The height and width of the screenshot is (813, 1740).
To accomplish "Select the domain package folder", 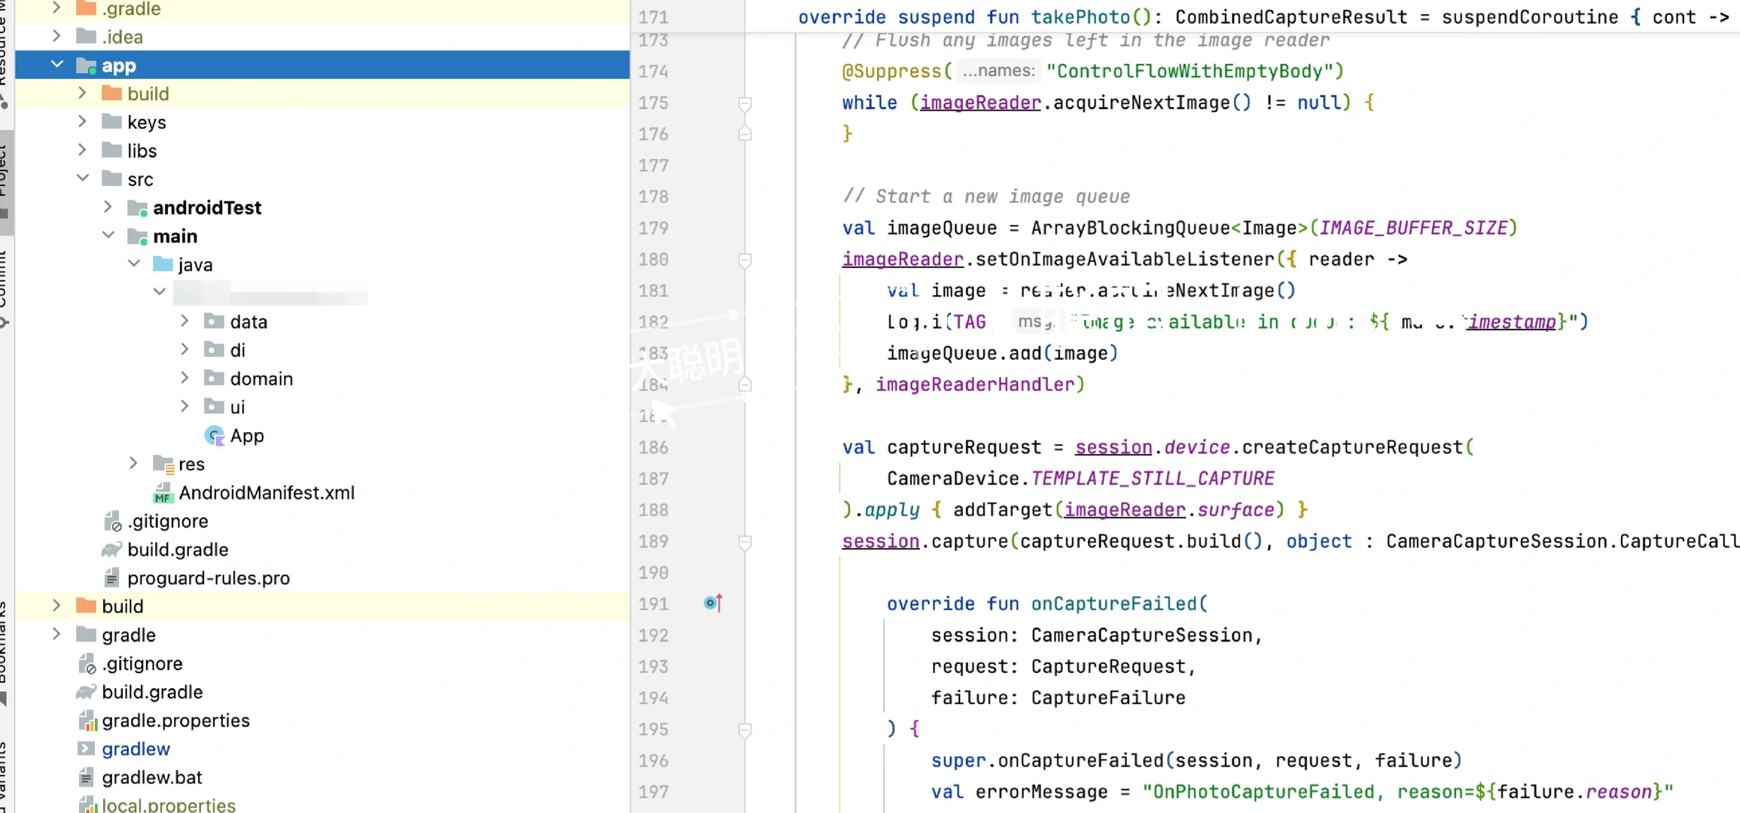I will (x=261, y=379).
